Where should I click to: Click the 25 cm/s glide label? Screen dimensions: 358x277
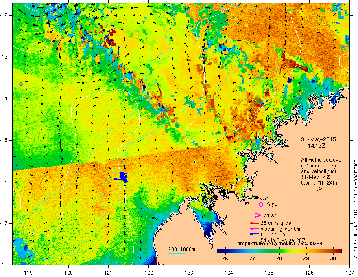[276, 223]
